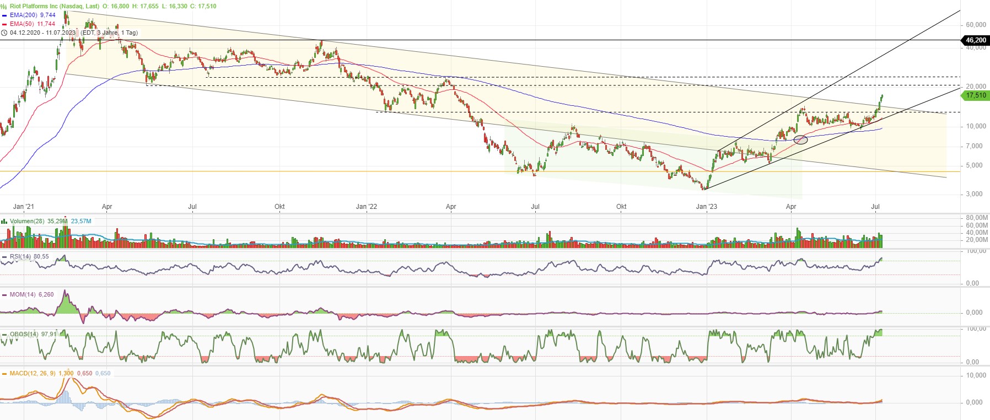The height and width of the screenshot is (420, 990).
Task: Open the Riot Platforms Inc instrument title
Action: click(x=54, y=7)
